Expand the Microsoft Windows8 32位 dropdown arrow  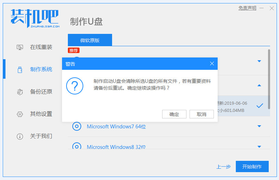(259, 146)
